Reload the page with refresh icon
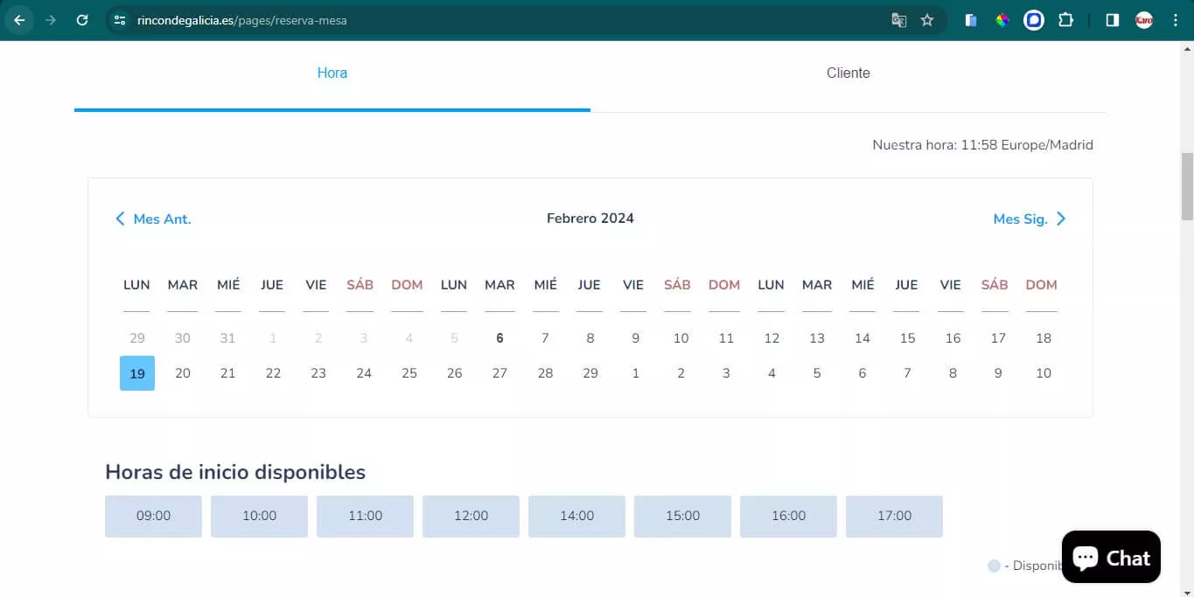The width and height of the screenshot is (1194, 597). point(82,20)
